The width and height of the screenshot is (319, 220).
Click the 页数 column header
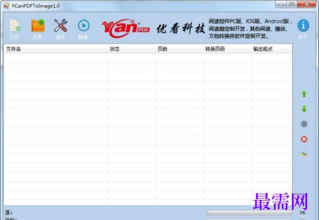coord(180,49)
